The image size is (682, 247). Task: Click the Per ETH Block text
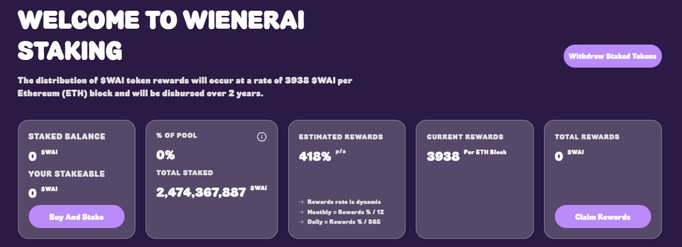[485, 152]
